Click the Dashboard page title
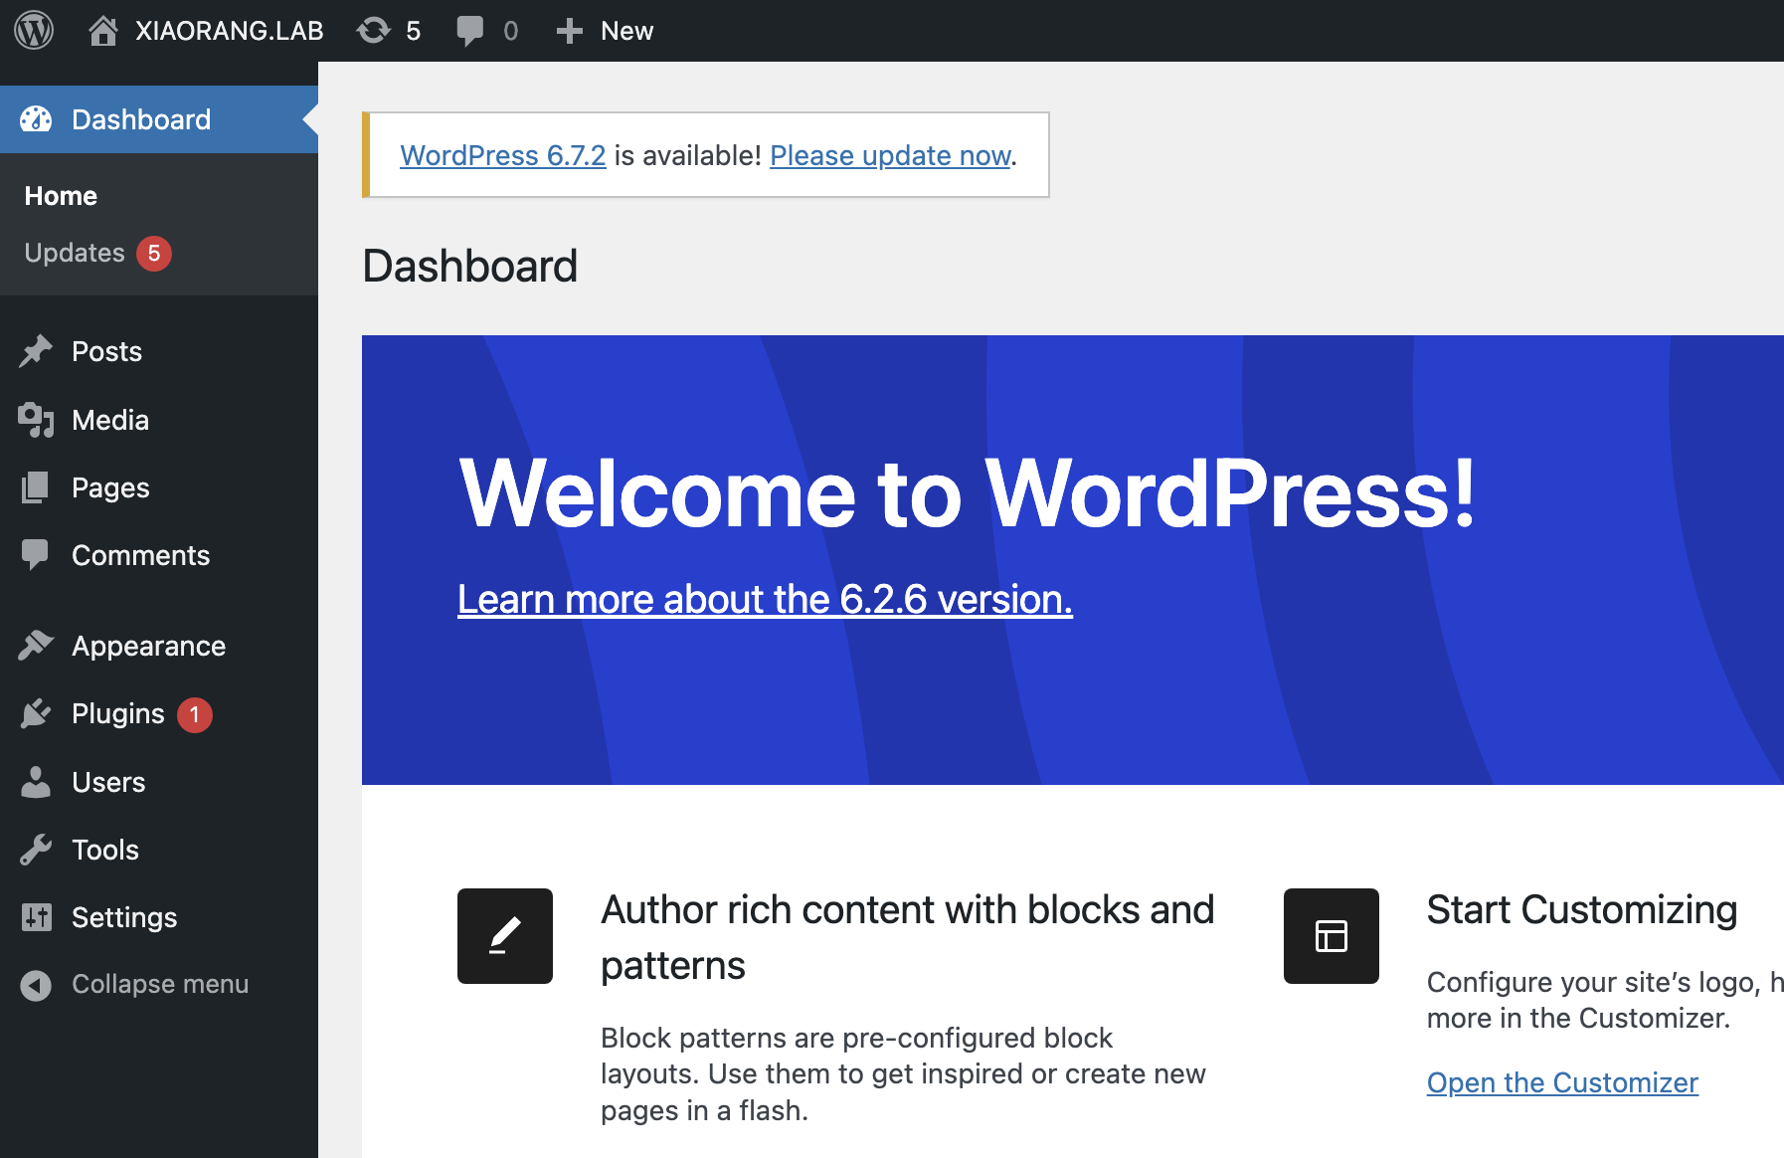Image resolution: width=1784 pixels, height=1158 pixels. point(469,266)
